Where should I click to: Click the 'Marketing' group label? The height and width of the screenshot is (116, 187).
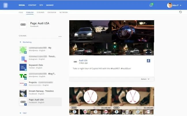[27, 42]
